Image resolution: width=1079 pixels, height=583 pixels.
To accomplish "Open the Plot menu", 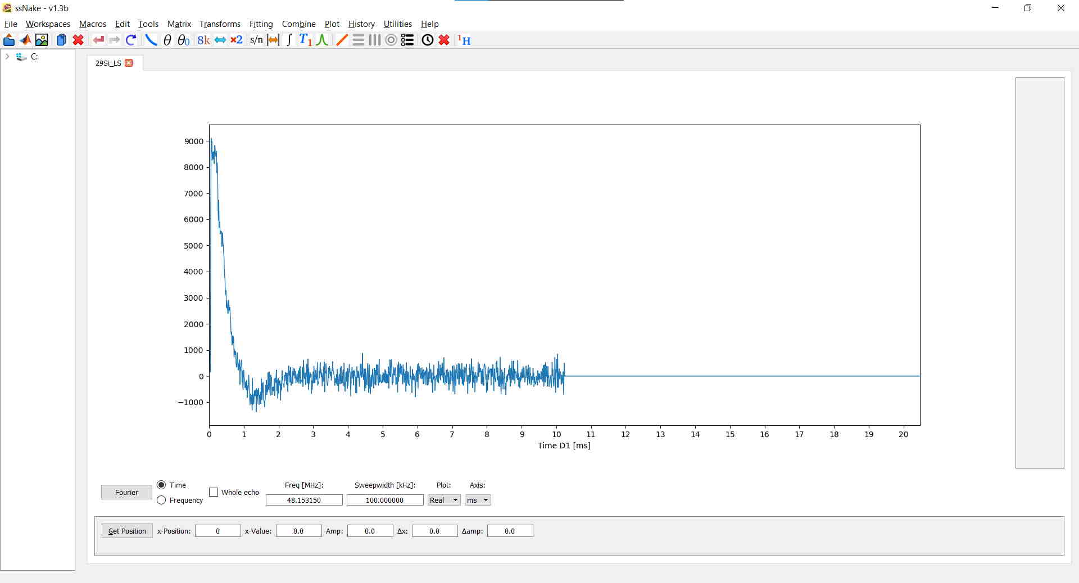I will pos(332,24).
